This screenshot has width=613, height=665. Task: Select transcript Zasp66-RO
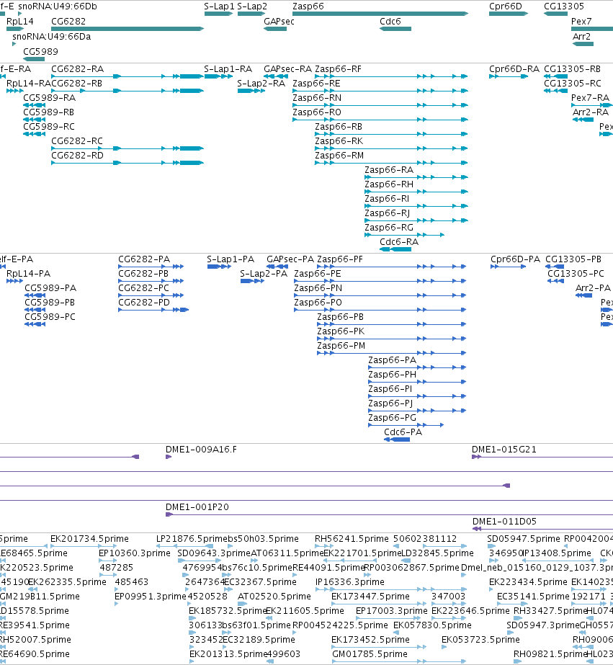tap(380, 120)
